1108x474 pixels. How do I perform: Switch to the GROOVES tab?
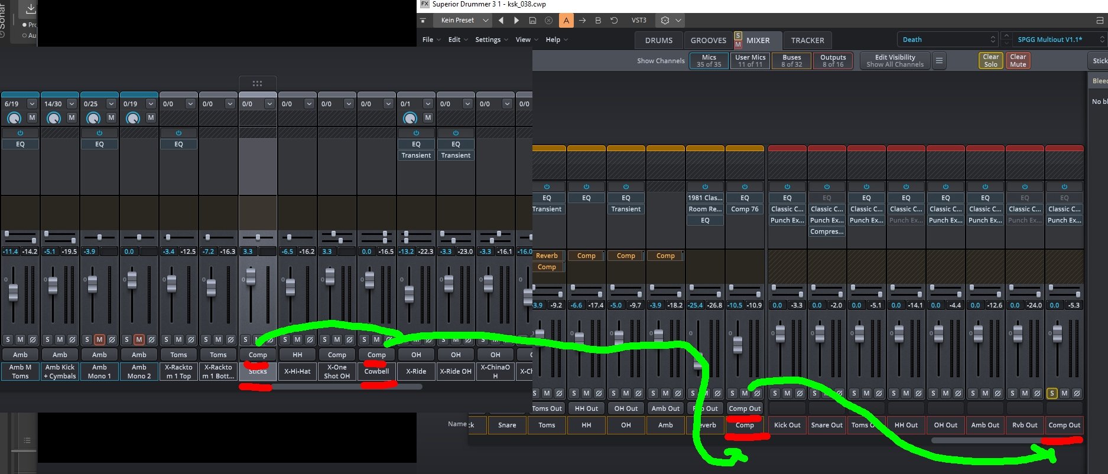point(708,40)
